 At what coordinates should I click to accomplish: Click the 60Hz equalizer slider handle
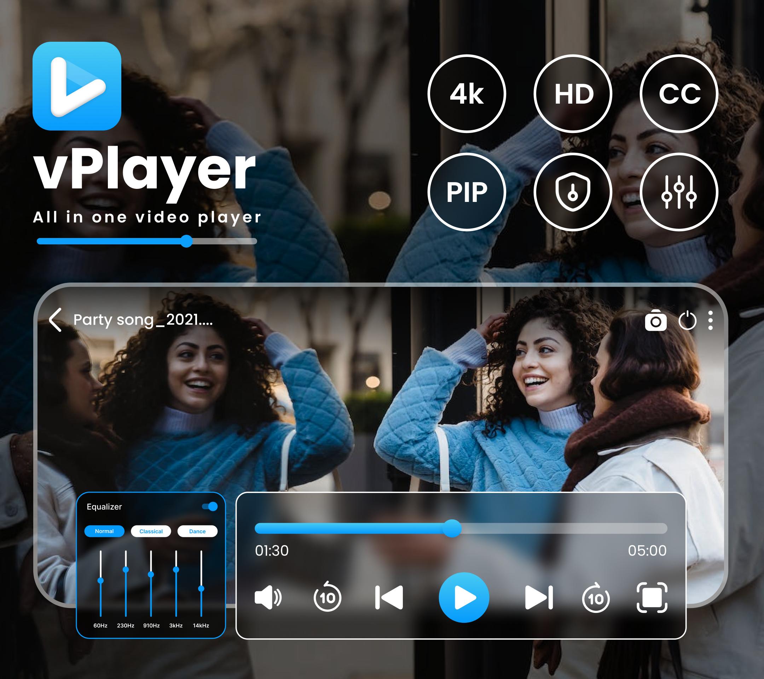pos(100,580)
